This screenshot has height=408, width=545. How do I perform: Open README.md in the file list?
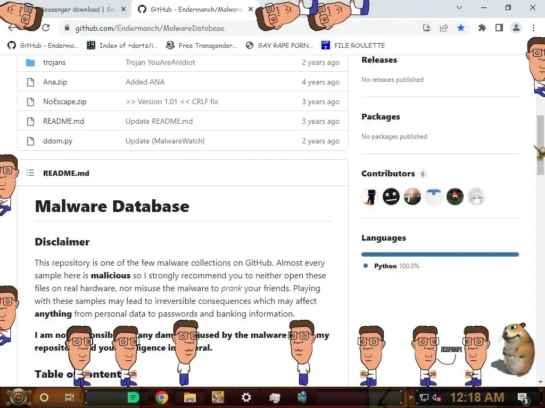coord(64,122)
